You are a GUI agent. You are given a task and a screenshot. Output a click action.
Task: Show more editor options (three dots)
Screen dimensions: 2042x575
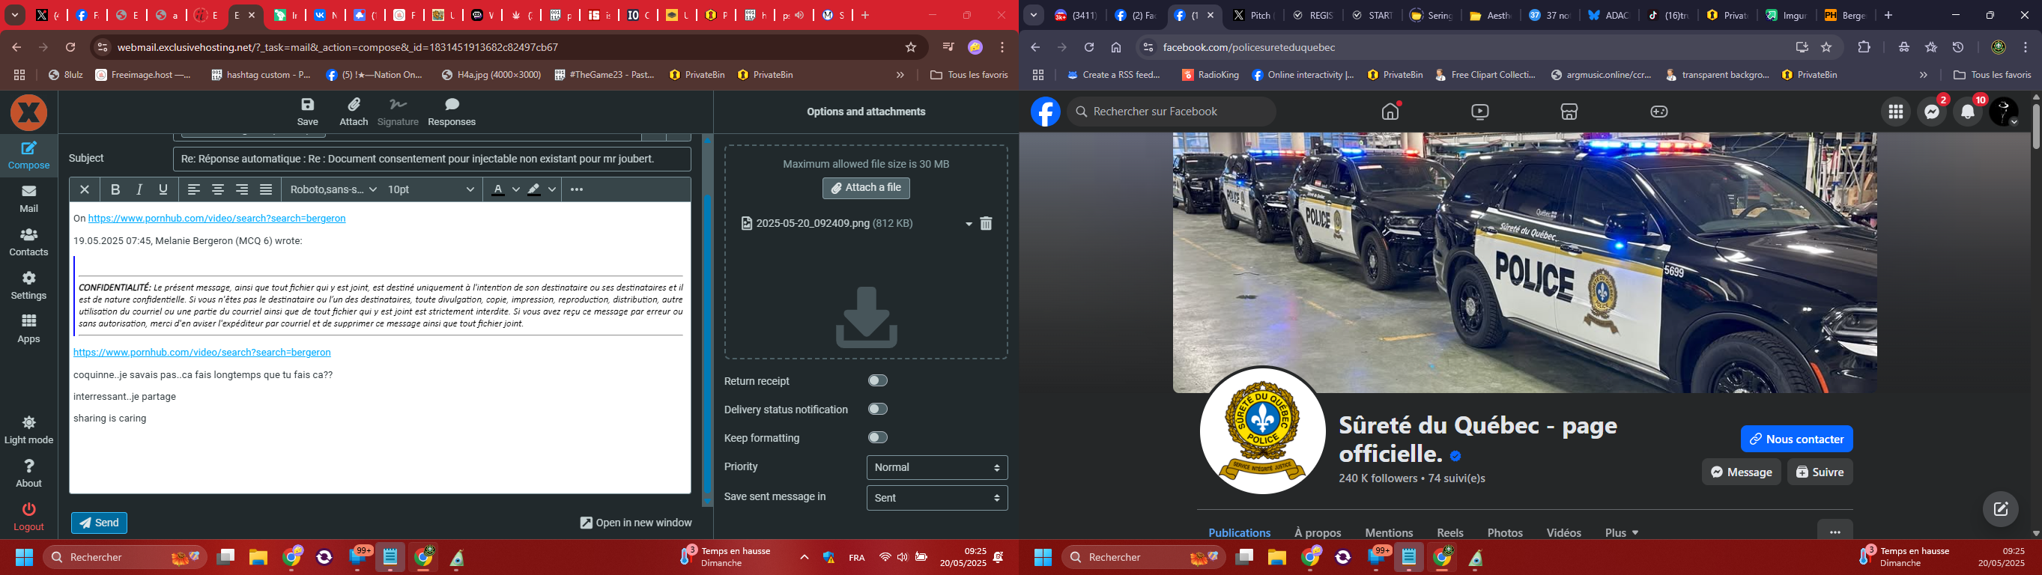click(x=577, y=189)
